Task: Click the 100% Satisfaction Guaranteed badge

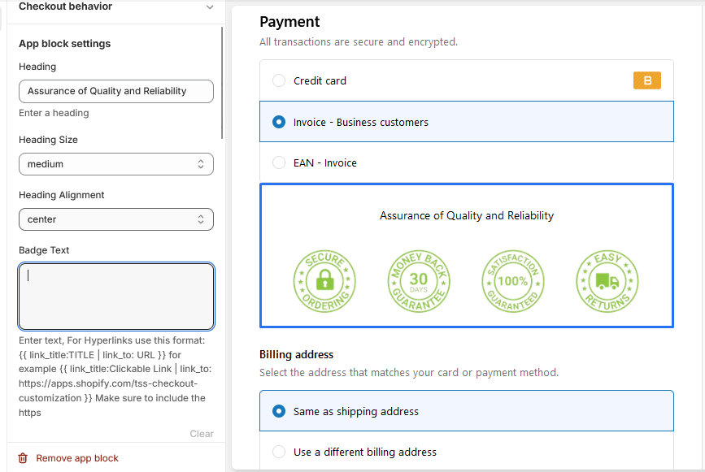Action: 513,281
